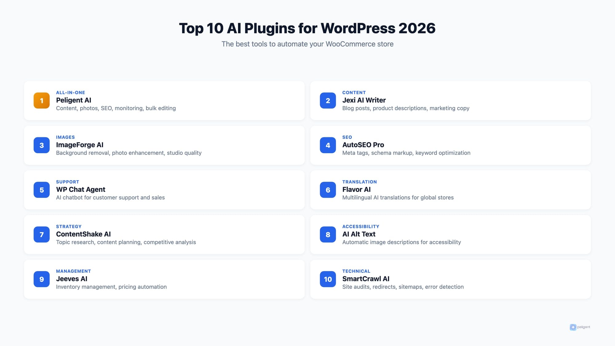
Task: Click the STRATEGY category label
Action: pyautogui.click(x=69, y=226)
